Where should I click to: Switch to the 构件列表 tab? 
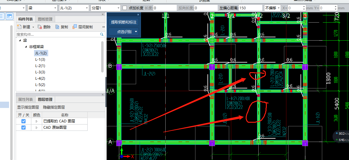26,19
